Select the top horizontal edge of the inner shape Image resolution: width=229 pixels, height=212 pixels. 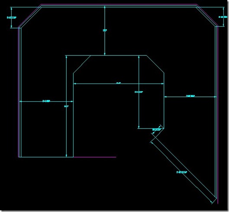click(x=106, y=55)
